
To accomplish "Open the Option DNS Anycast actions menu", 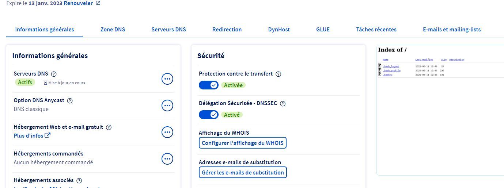I will (167, 105).
